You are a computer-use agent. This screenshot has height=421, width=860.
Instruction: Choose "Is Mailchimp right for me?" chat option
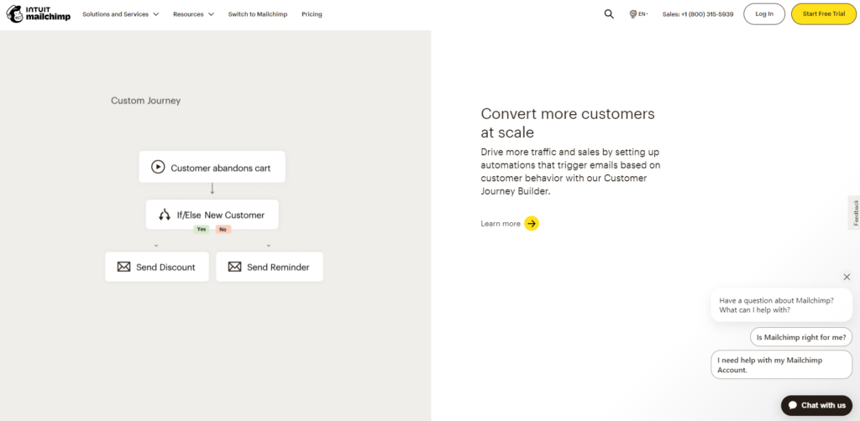801,337
